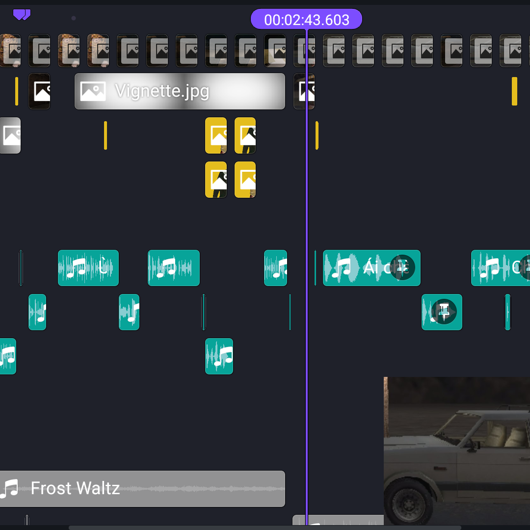530x530 pixels.
Task: Click the music note icon on Frost Waltz
Action: [10, 489]
